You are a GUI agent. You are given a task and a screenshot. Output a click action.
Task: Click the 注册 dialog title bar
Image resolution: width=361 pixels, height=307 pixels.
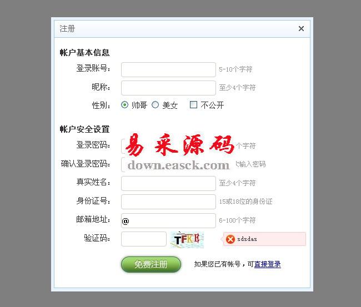[182, 29]
